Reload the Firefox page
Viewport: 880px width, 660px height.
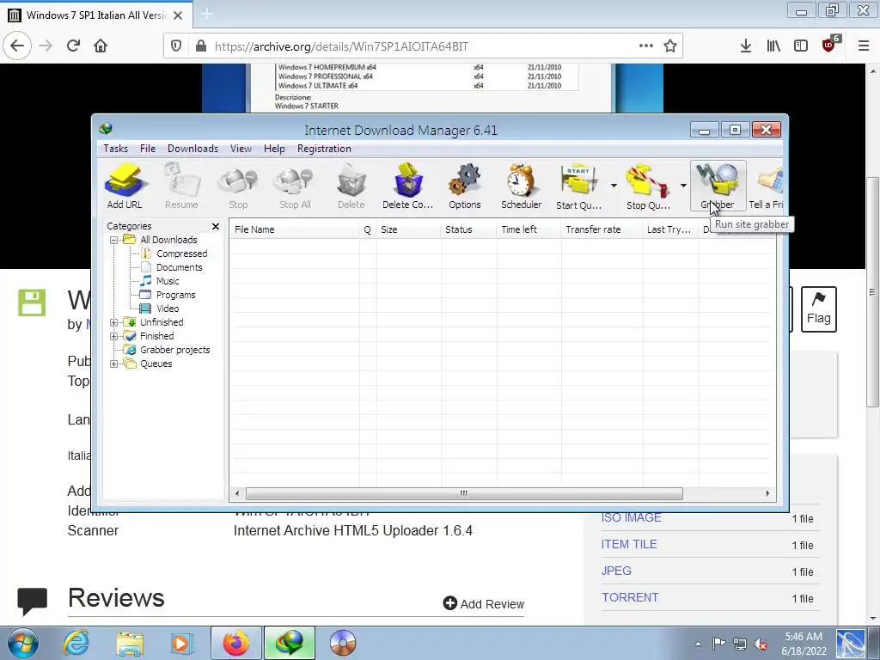point(74,46)
